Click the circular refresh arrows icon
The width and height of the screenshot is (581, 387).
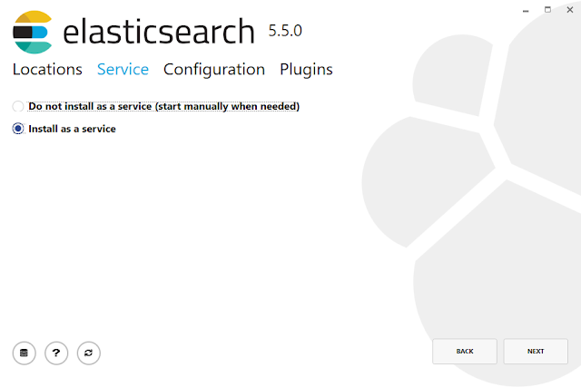[x=89, y=353]
